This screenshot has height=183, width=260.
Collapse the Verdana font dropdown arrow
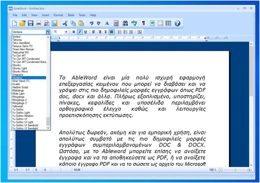[x=48, y=32]
